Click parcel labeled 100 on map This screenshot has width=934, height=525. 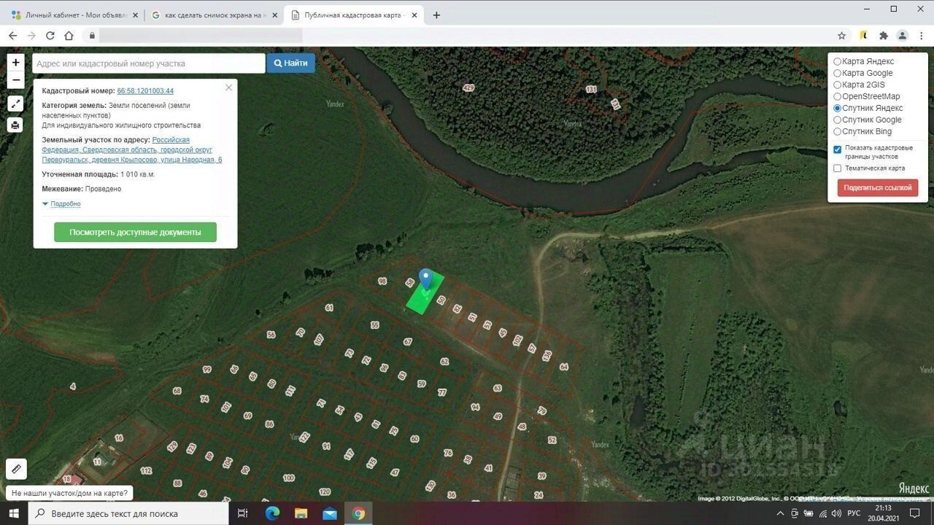point(289,478)
